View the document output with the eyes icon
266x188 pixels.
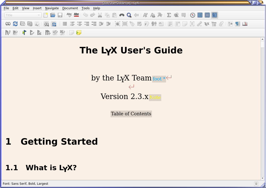click(x=8, y=24)
